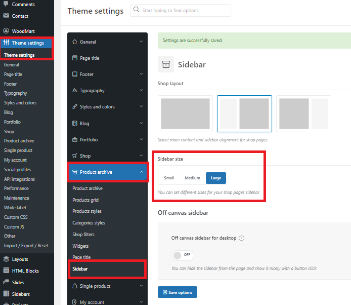Screen dimensions: 351x305
Task: Click the Contact envelope icon
Action: click(x=6, y=16)
